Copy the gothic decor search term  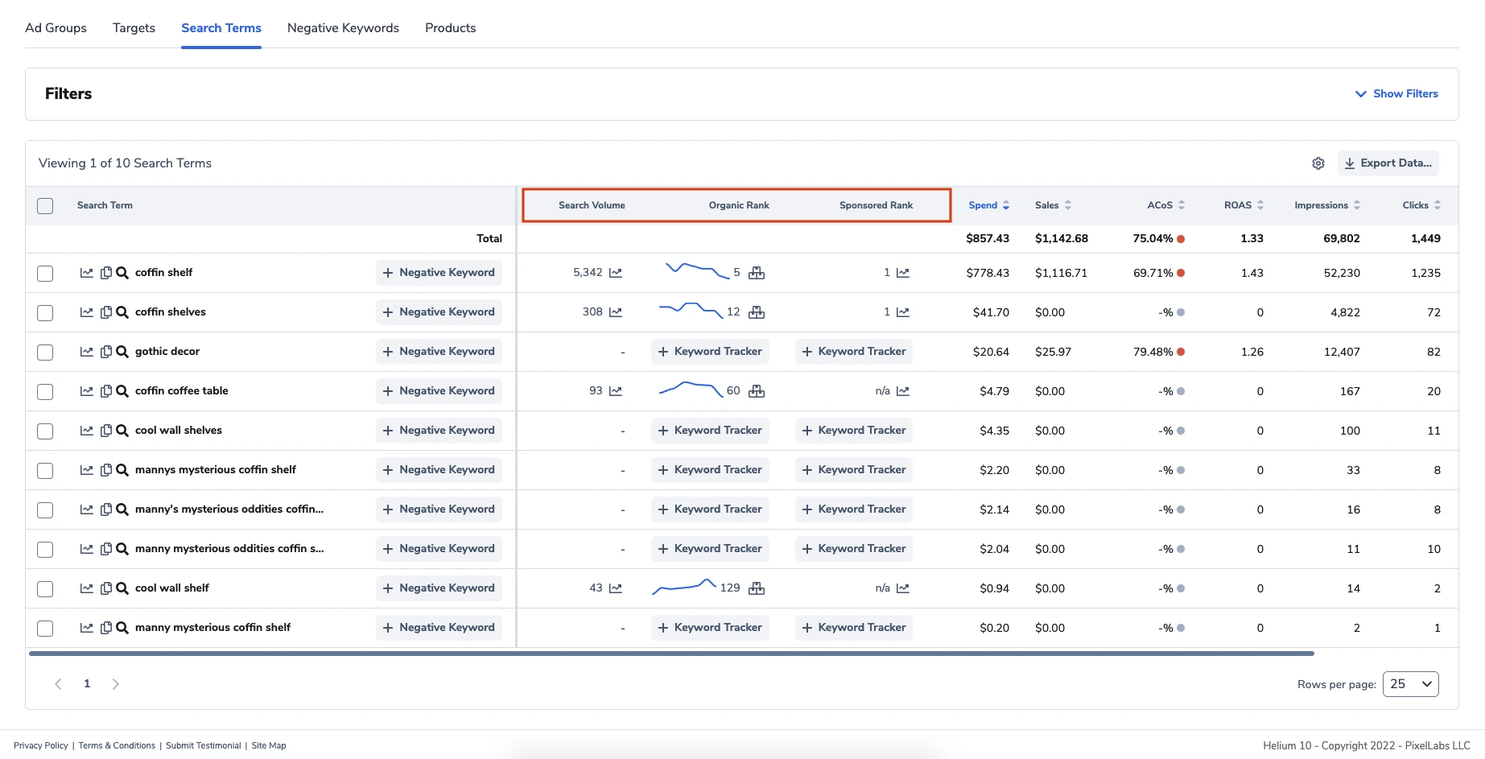(x=105, y=352)
